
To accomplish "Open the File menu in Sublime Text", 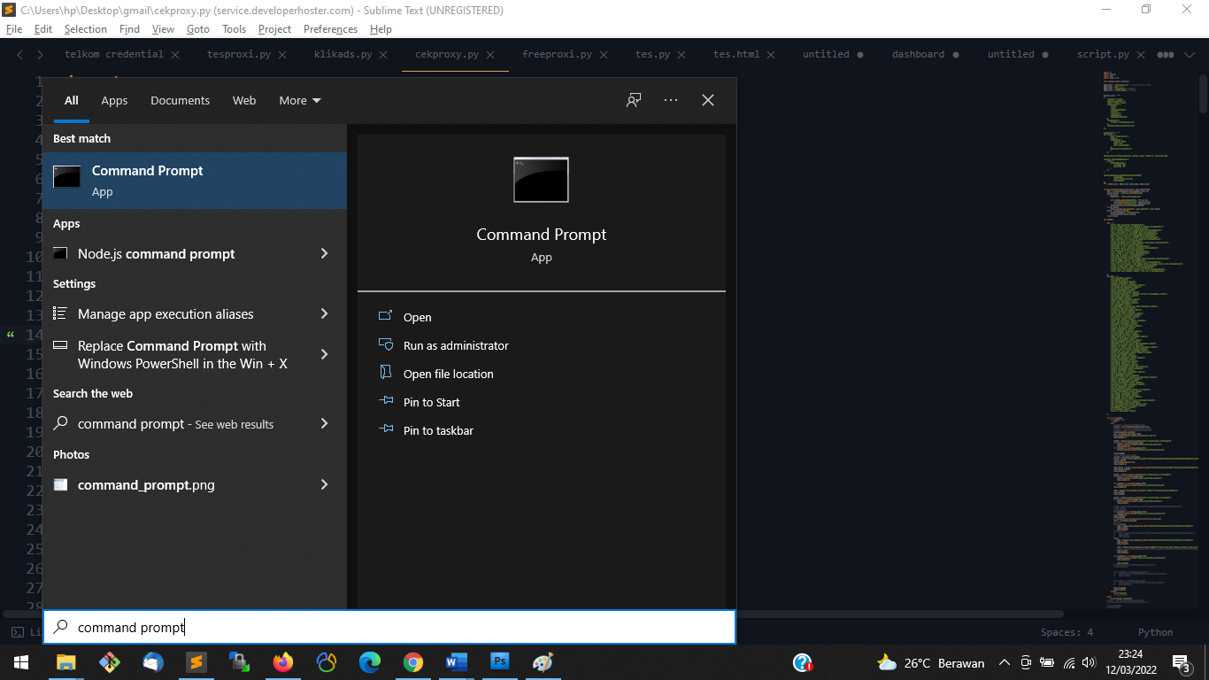I will coord(14,28).
